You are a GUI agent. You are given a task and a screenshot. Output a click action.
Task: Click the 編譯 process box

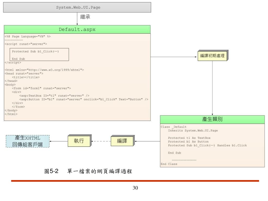click(x=122, y=141)
